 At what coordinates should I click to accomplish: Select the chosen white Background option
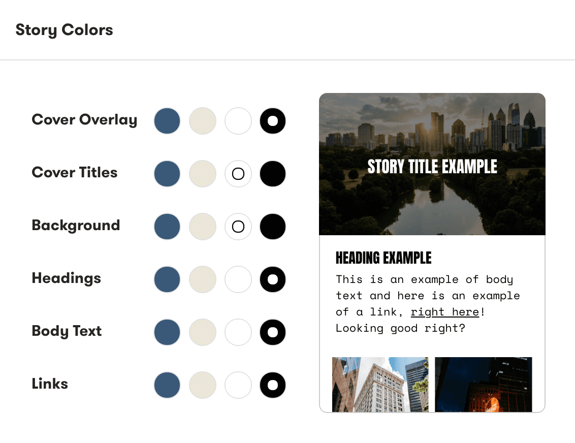238,227
